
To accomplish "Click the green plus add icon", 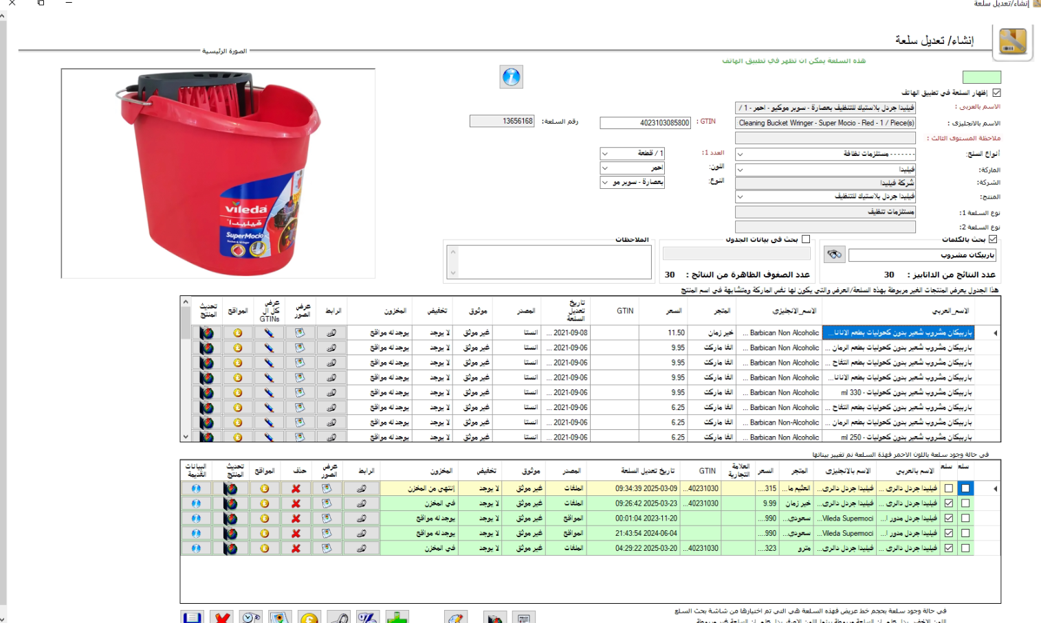I will [x=397, y=618].
